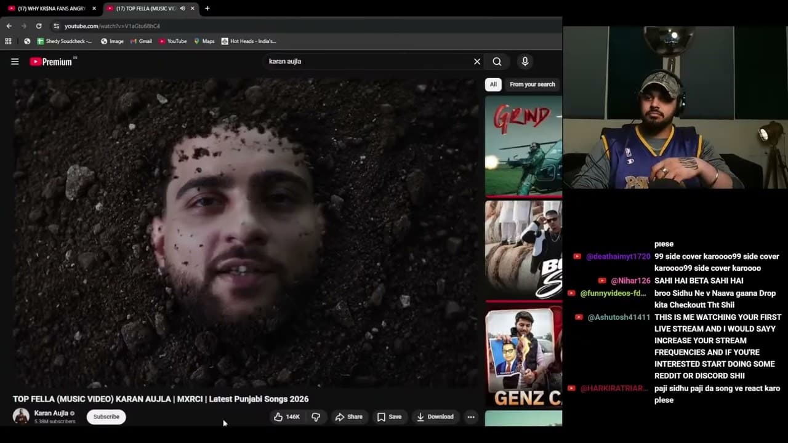The image size is (788, 443).
Task: Open the GRIND recommended video thumbnail
Action: tap(523, 145)
